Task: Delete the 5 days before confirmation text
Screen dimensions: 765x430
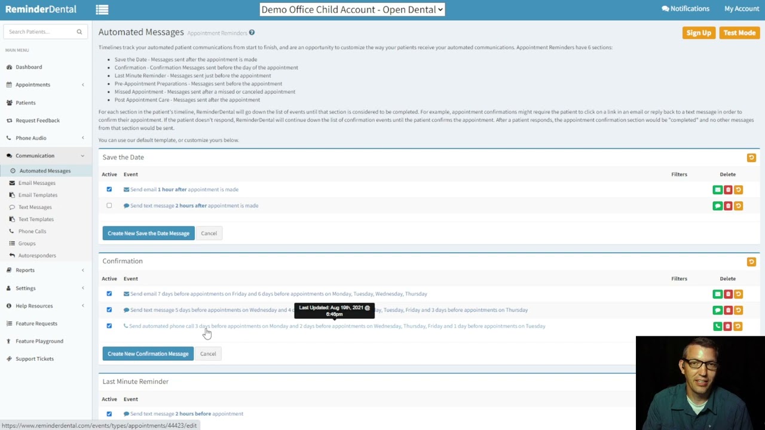Action: click(728, 311)
